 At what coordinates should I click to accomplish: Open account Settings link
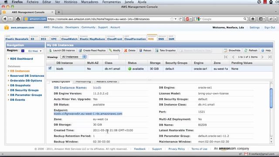coord(255,27)
